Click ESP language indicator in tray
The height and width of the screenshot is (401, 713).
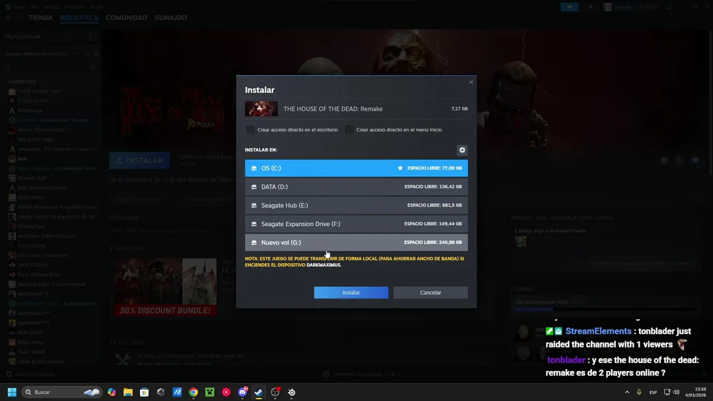click(x=653, y=392)
